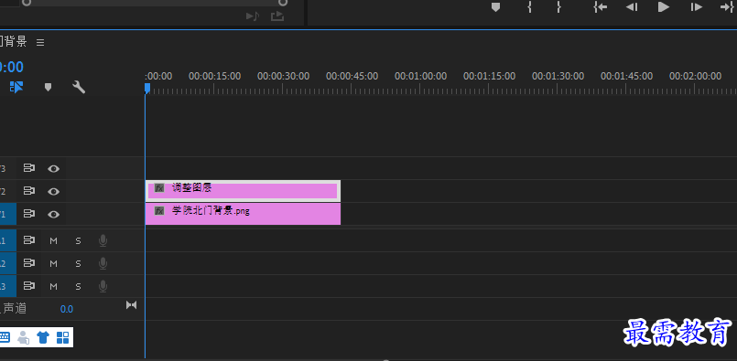Open the IME soft keyboard icon
737x361 pixels.
point(5,337)
